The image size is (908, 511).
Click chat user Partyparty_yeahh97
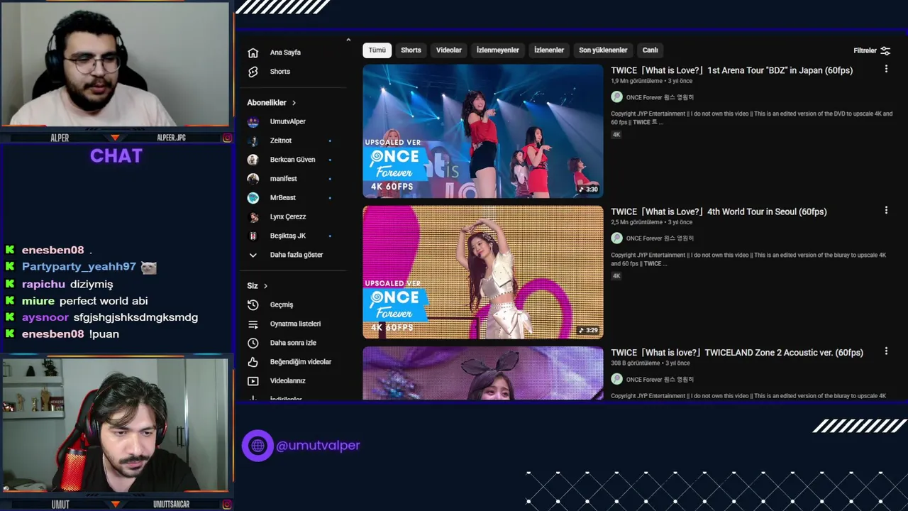79,267
